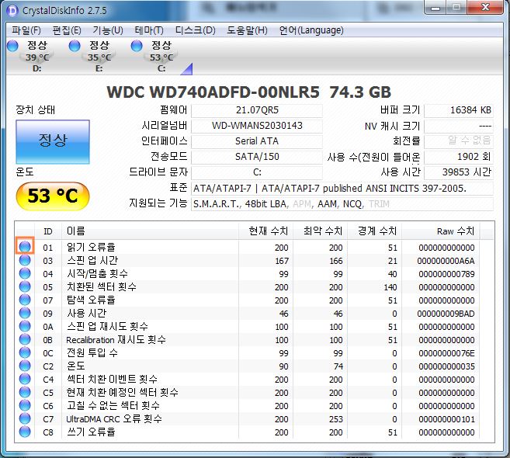510x458 pixels.
Task: Click the SATA/150 transfer mode field
Action: click(257, 157)
